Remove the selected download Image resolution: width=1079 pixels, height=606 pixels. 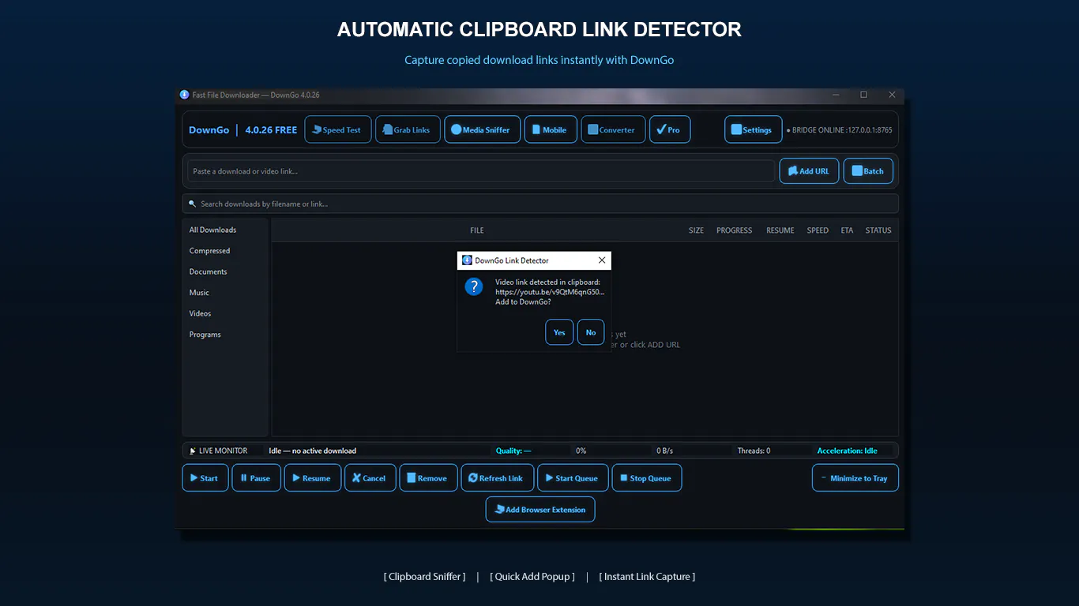tap(428, 477)
